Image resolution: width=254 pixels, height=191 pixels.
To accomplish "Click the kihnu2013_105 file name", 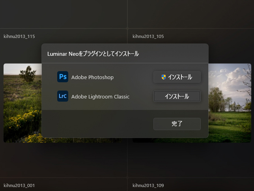I will point(148,36).
